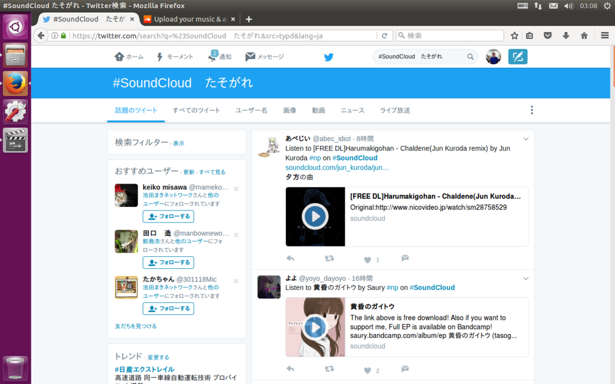Bookmark this page with the star icon
This screenshot has width=615, height=384.
[514, 35]
